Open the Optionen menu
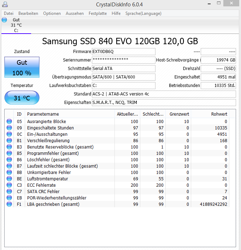The width and height of the screenshot is (241, 250). 52,13
